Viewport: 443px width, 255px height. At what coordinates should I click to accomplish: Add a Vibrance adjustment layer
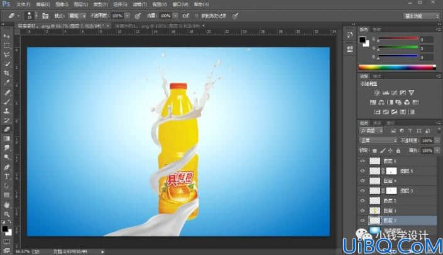(x=412, y=93)
